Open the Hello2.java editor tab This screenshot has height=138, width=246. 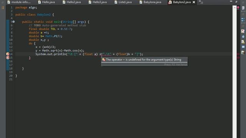click(x=72, y=2)
